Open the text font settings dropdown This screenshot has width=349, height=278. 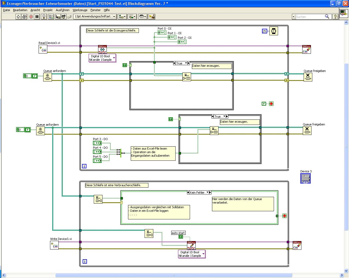click(x=95, y=17)
